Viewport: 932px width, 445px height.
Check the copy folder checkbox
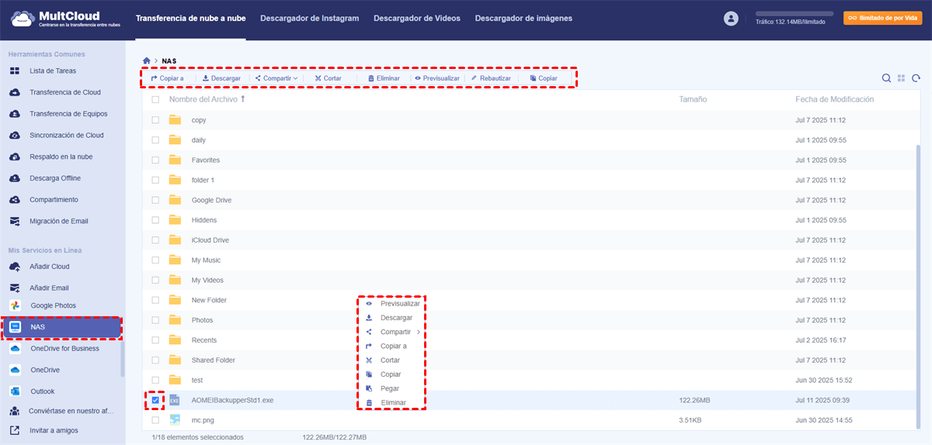(x=155, y=120)
